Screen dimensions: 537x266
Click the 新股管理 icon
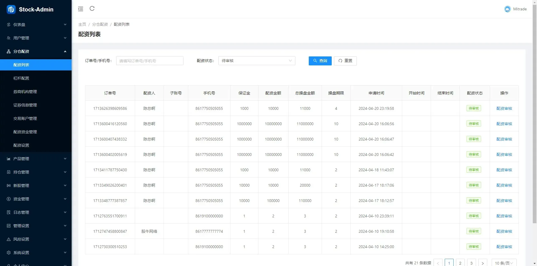click(x=9, y=186)
